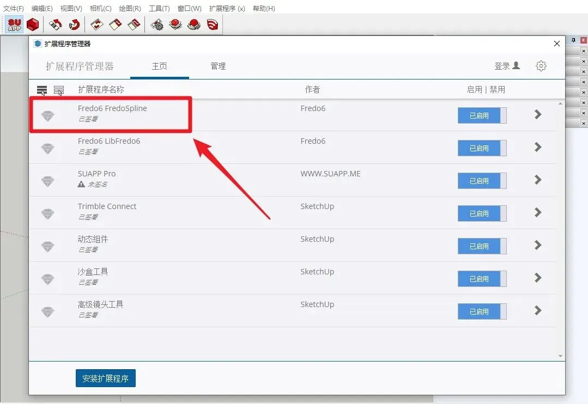Click the gem icon for 动态组件
Screen dimensions: 588x404
coord(47,246)
